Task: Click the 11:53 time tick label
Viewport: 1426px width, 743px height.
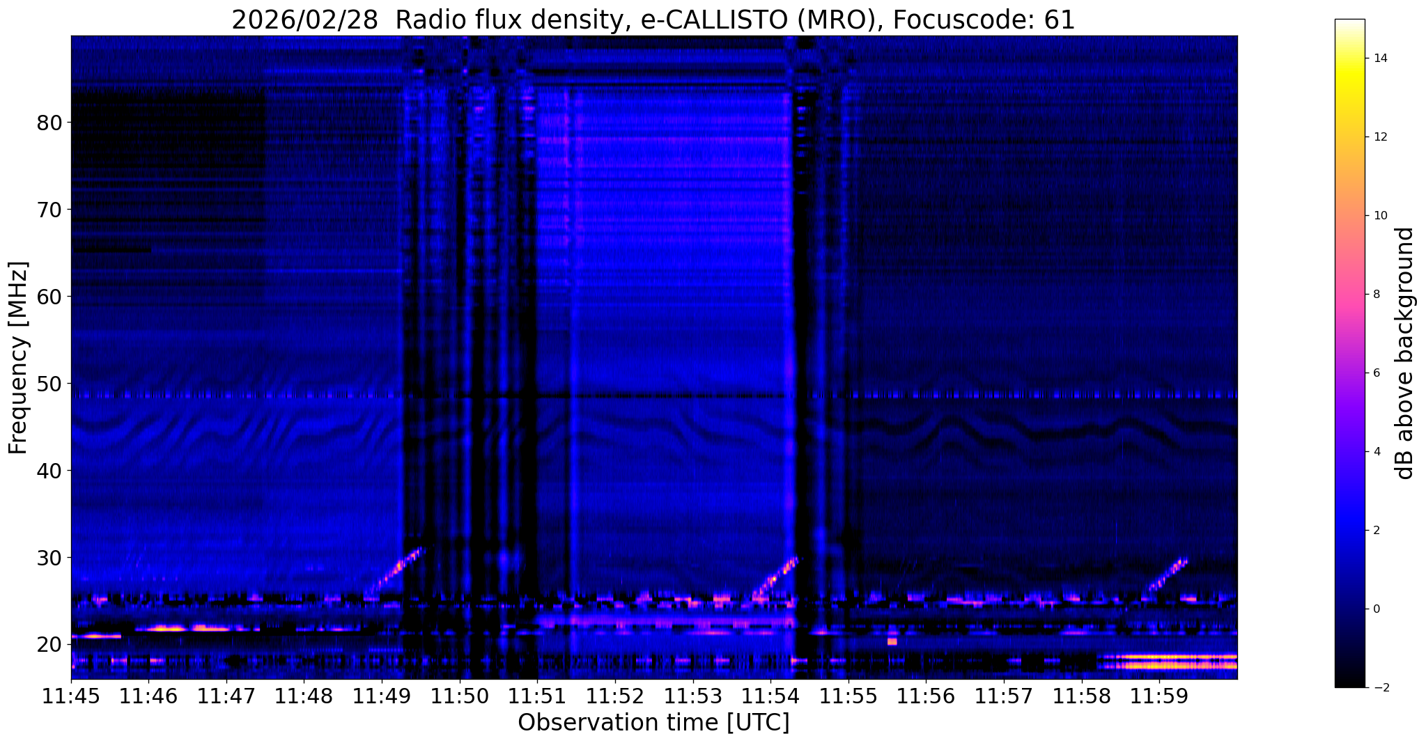Action: [692, 695]
